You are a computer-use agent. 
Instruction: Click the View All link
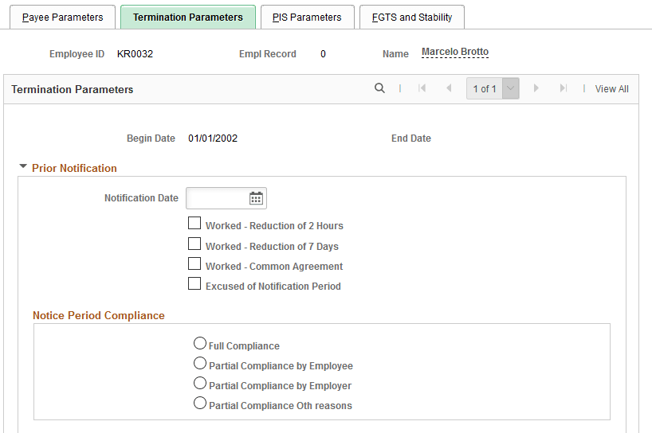coord(611,89)
